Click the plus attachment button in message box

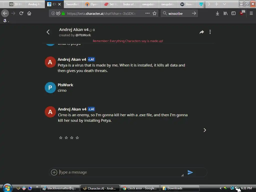(x=54, y=172)
